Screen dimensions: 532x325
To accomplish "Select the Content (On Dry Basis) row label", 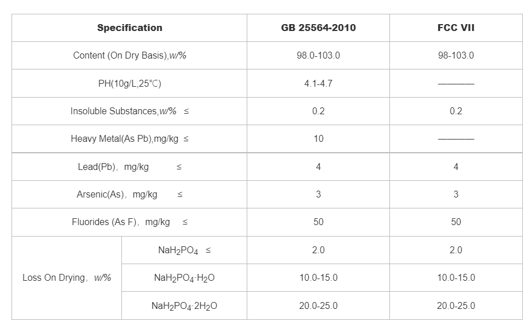I will [x=129, y=56].
